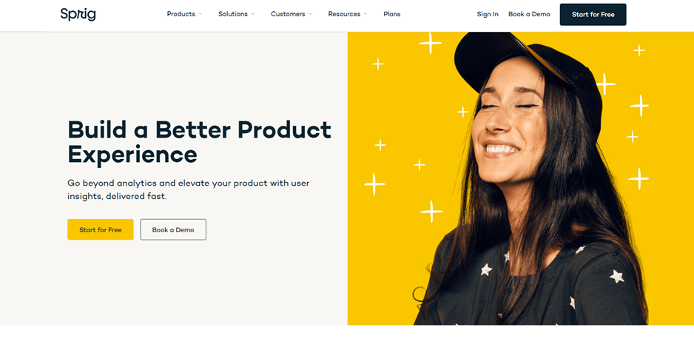The height and width of the screenshot is (344, 694).
Task: Click the dark Start for Free button
Action: pyautogui.click(x=593, y=15)
